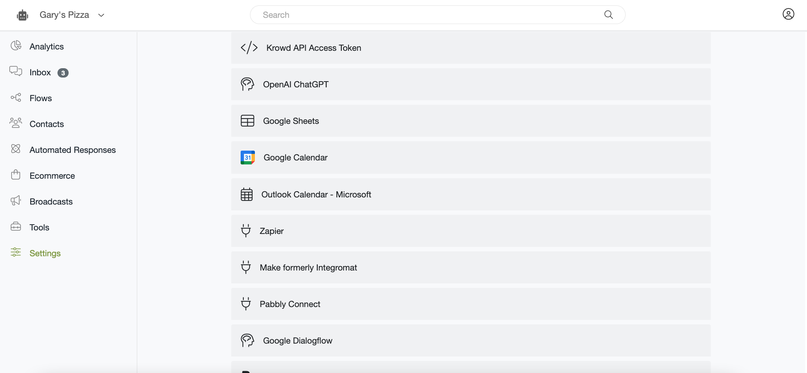
Task: Navigate to Automated Responses
Action: coord(72,150)
